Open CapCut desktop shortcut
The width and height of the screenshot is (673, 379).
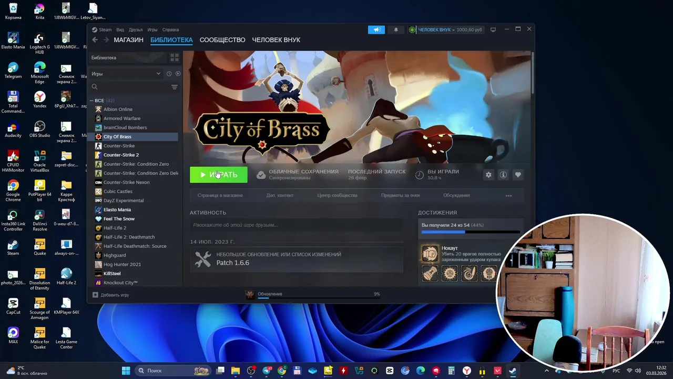point(13,306)
